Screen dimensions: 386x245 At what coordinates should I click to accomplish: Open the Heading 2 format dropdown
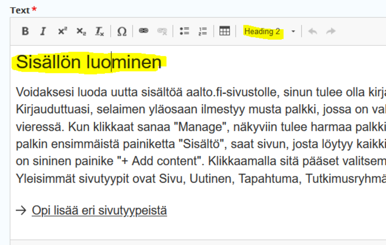point(263,32)
